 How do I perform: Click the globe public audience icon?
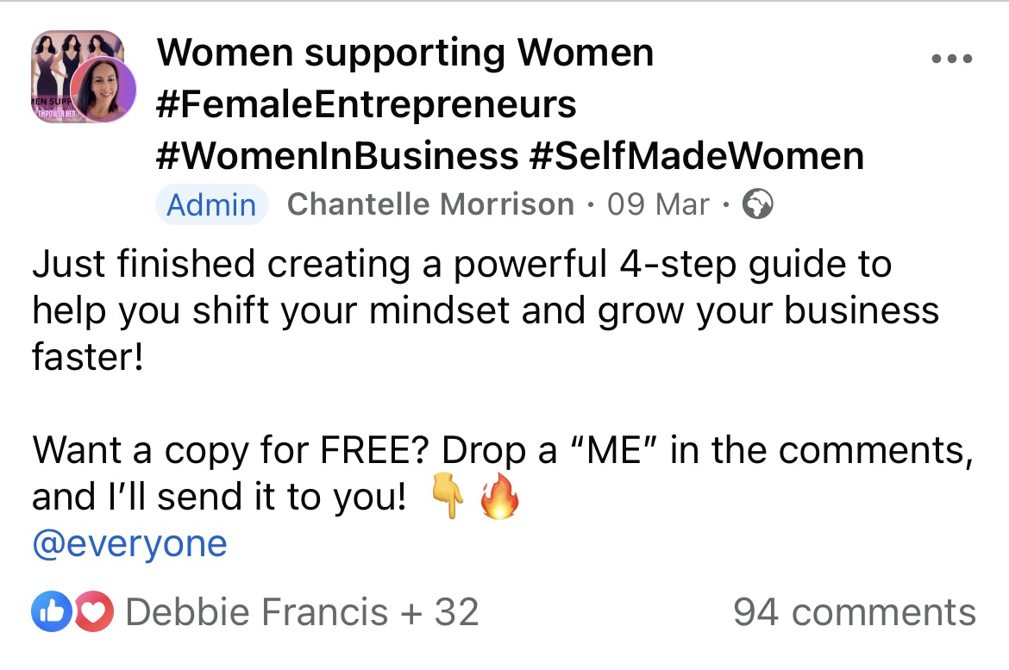click(757, 204)
